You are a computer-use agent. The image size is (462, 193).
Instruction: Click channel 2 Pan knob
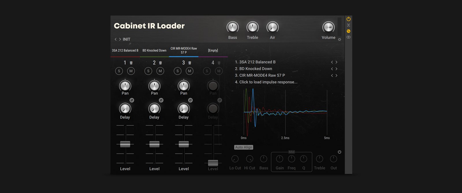(154, 86)
